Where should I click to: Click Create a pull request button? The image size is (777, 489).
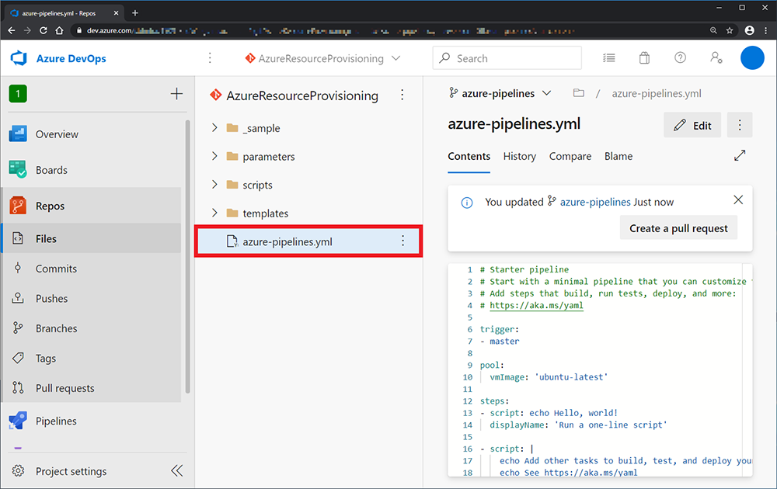coord(678,228)
